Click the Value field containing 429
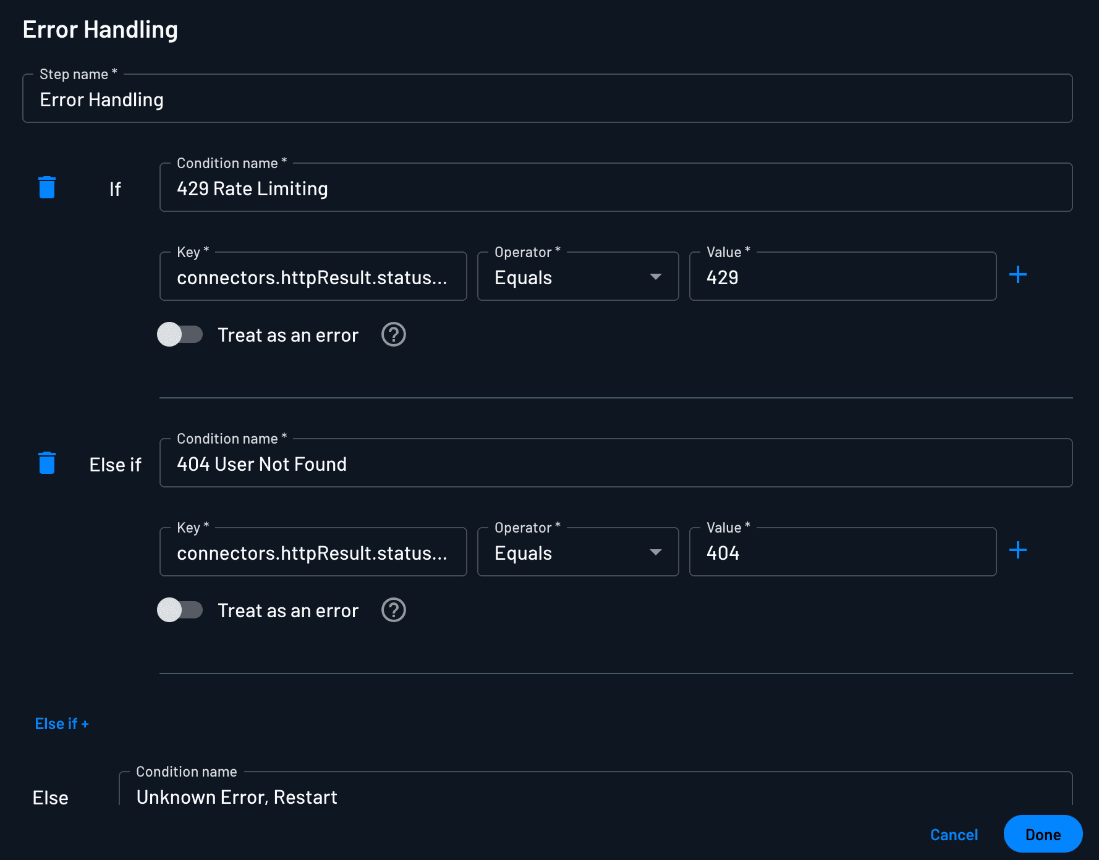Image resolution: width=1099 pixels, height=860 pixels. pos(842,277)
